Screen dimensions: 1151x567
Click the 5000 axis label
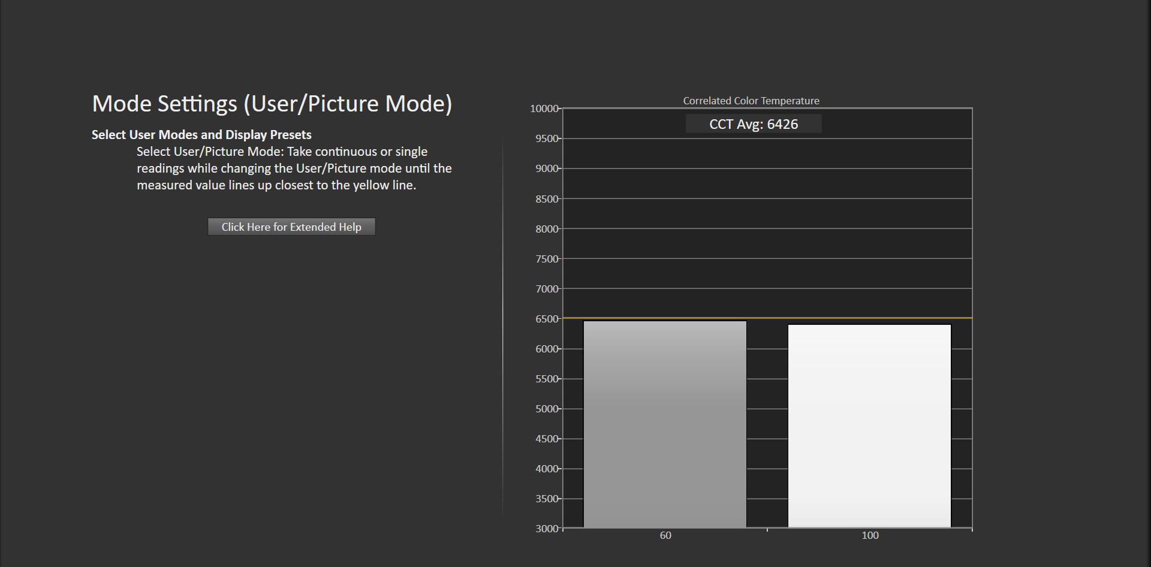coord(547,409)
